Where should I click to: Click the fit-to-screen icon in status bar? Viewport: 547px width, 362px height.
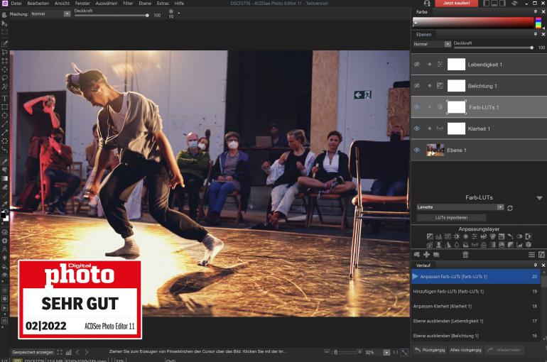pyautogui.click(x=404, y=353)
